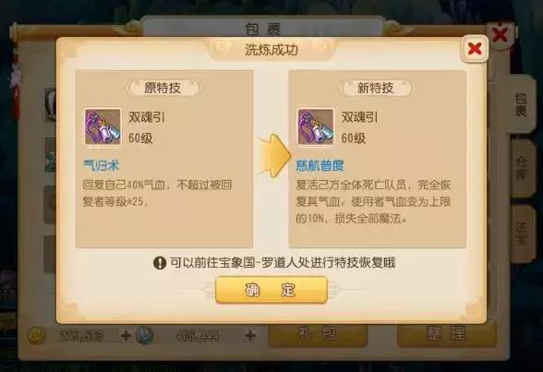
Task: Select the 气归术 skill name
Action: point(102,165)
